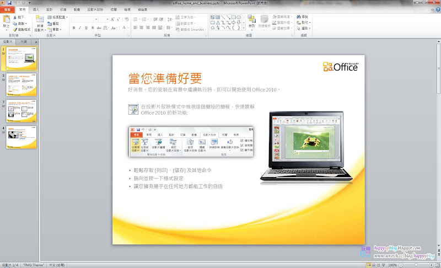Toggle Normal view button in status bar
This screenshot has width=441, height=268.
(369, 265)
